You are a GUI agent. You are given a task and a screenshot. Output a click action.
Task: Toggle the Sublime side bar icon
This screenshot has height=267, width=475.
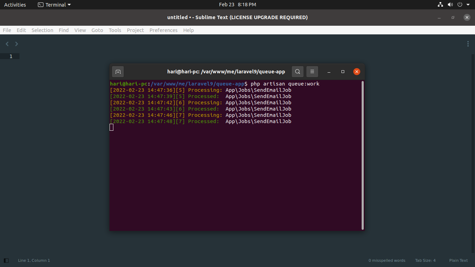tap(6, 260)
